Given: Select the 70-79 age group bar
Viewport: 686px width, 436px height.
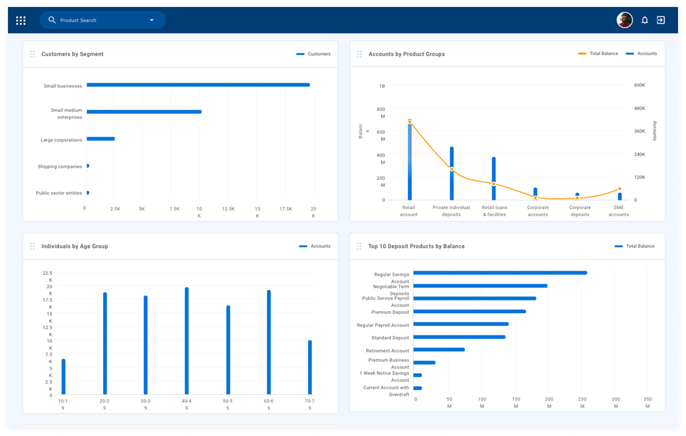Looking at the screenshot, I should pos(310,367).
